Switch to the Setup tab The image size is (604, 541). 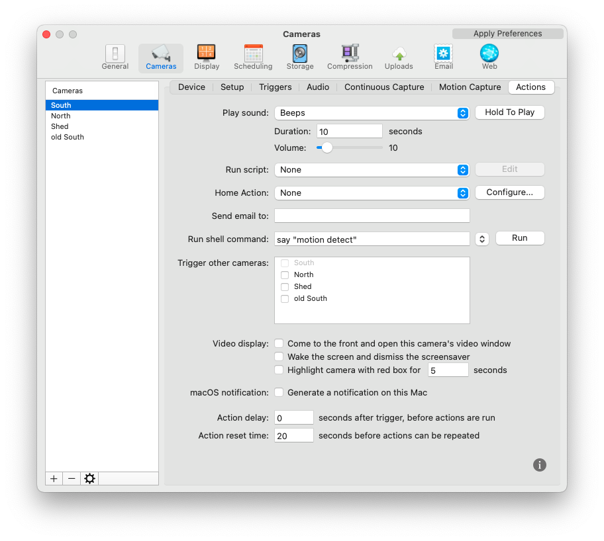coord(232,87)
